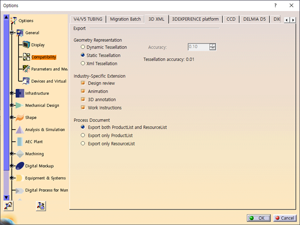
Task: Click the Mechanical Design icon
Action: coord(20,105)
